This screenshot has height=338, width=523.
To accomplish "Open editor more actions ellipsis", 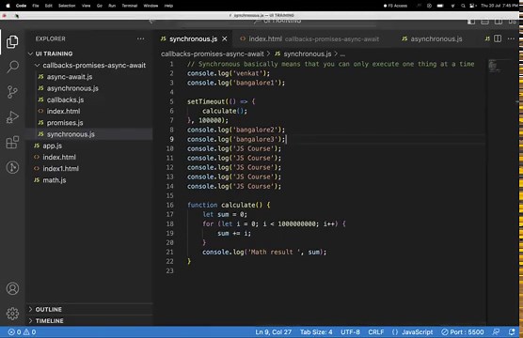I will pyautogui.click(x=511, y=38).
